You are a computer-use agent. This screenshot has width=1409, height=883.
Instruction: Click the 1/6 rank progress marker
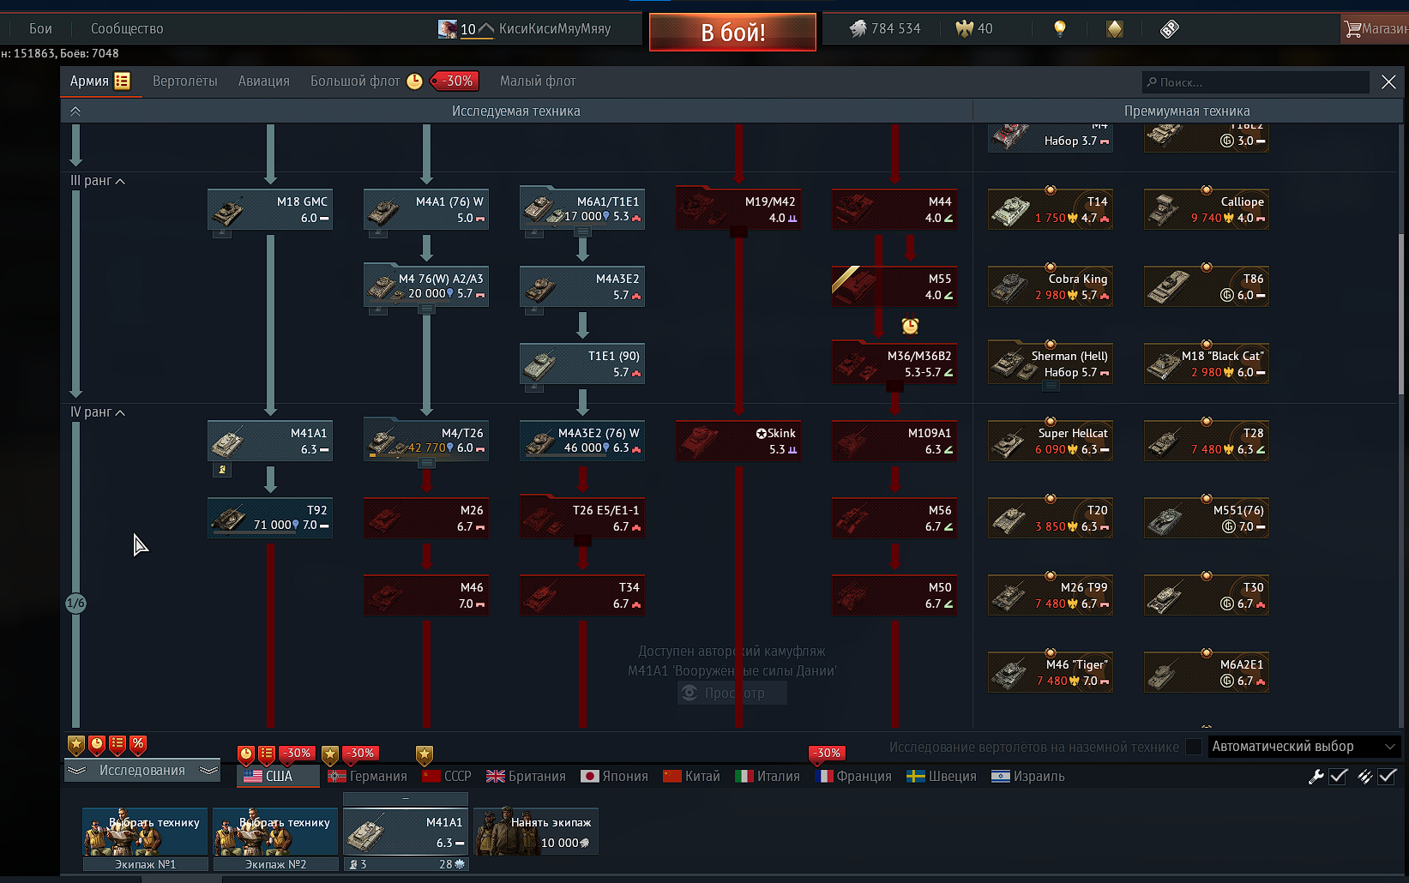75,604
